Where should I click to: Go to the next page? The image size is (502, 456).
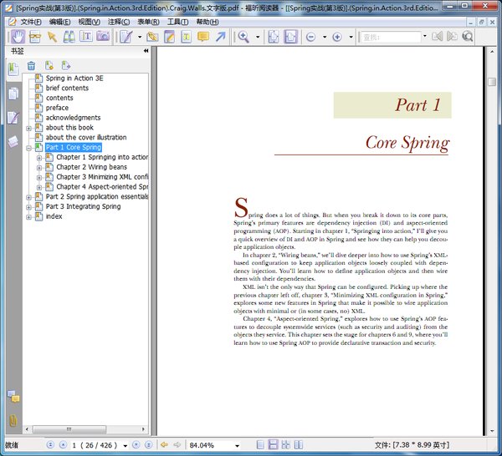click(136, 444)
